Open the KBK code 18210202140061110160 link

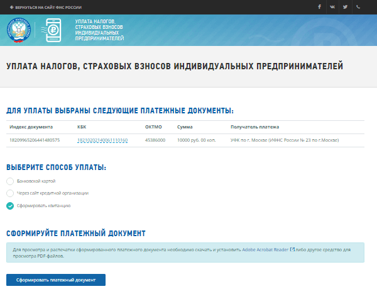(x=102, y=140)
